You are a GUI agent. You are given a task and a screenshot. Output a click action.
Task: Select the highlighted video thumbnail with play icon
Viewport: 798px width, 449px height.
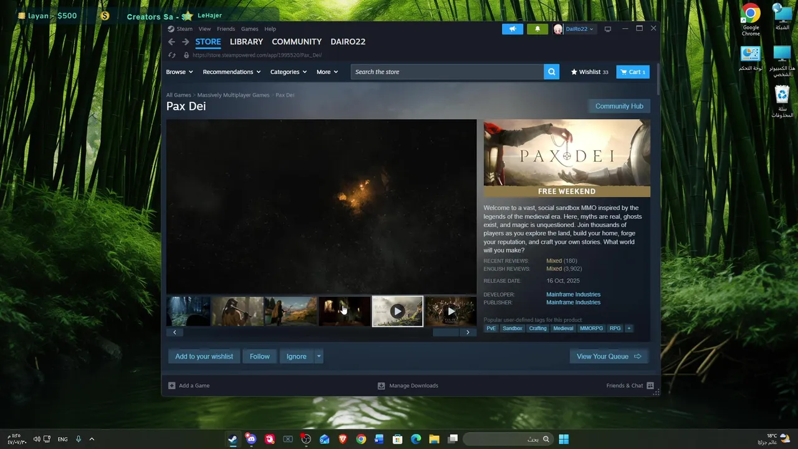click(397, 311)
